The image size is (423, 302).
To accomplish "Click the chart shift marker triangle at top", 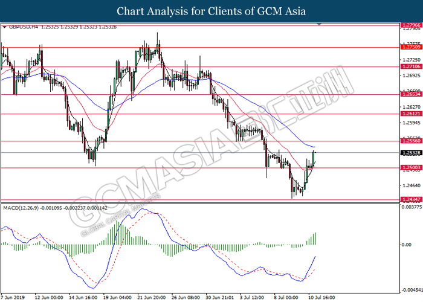I will point(319,24).
